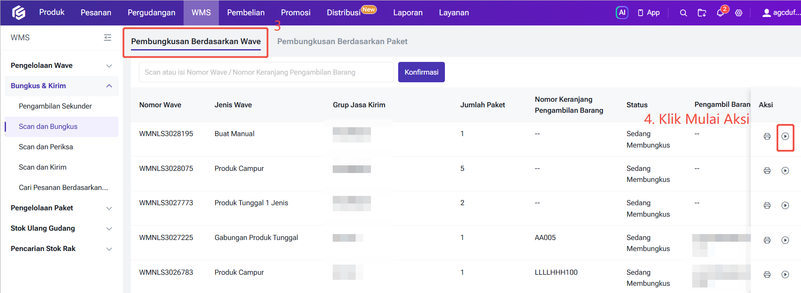Start action for wave WMNLS3028195
The image size is (801, 293).
(785, 137)
